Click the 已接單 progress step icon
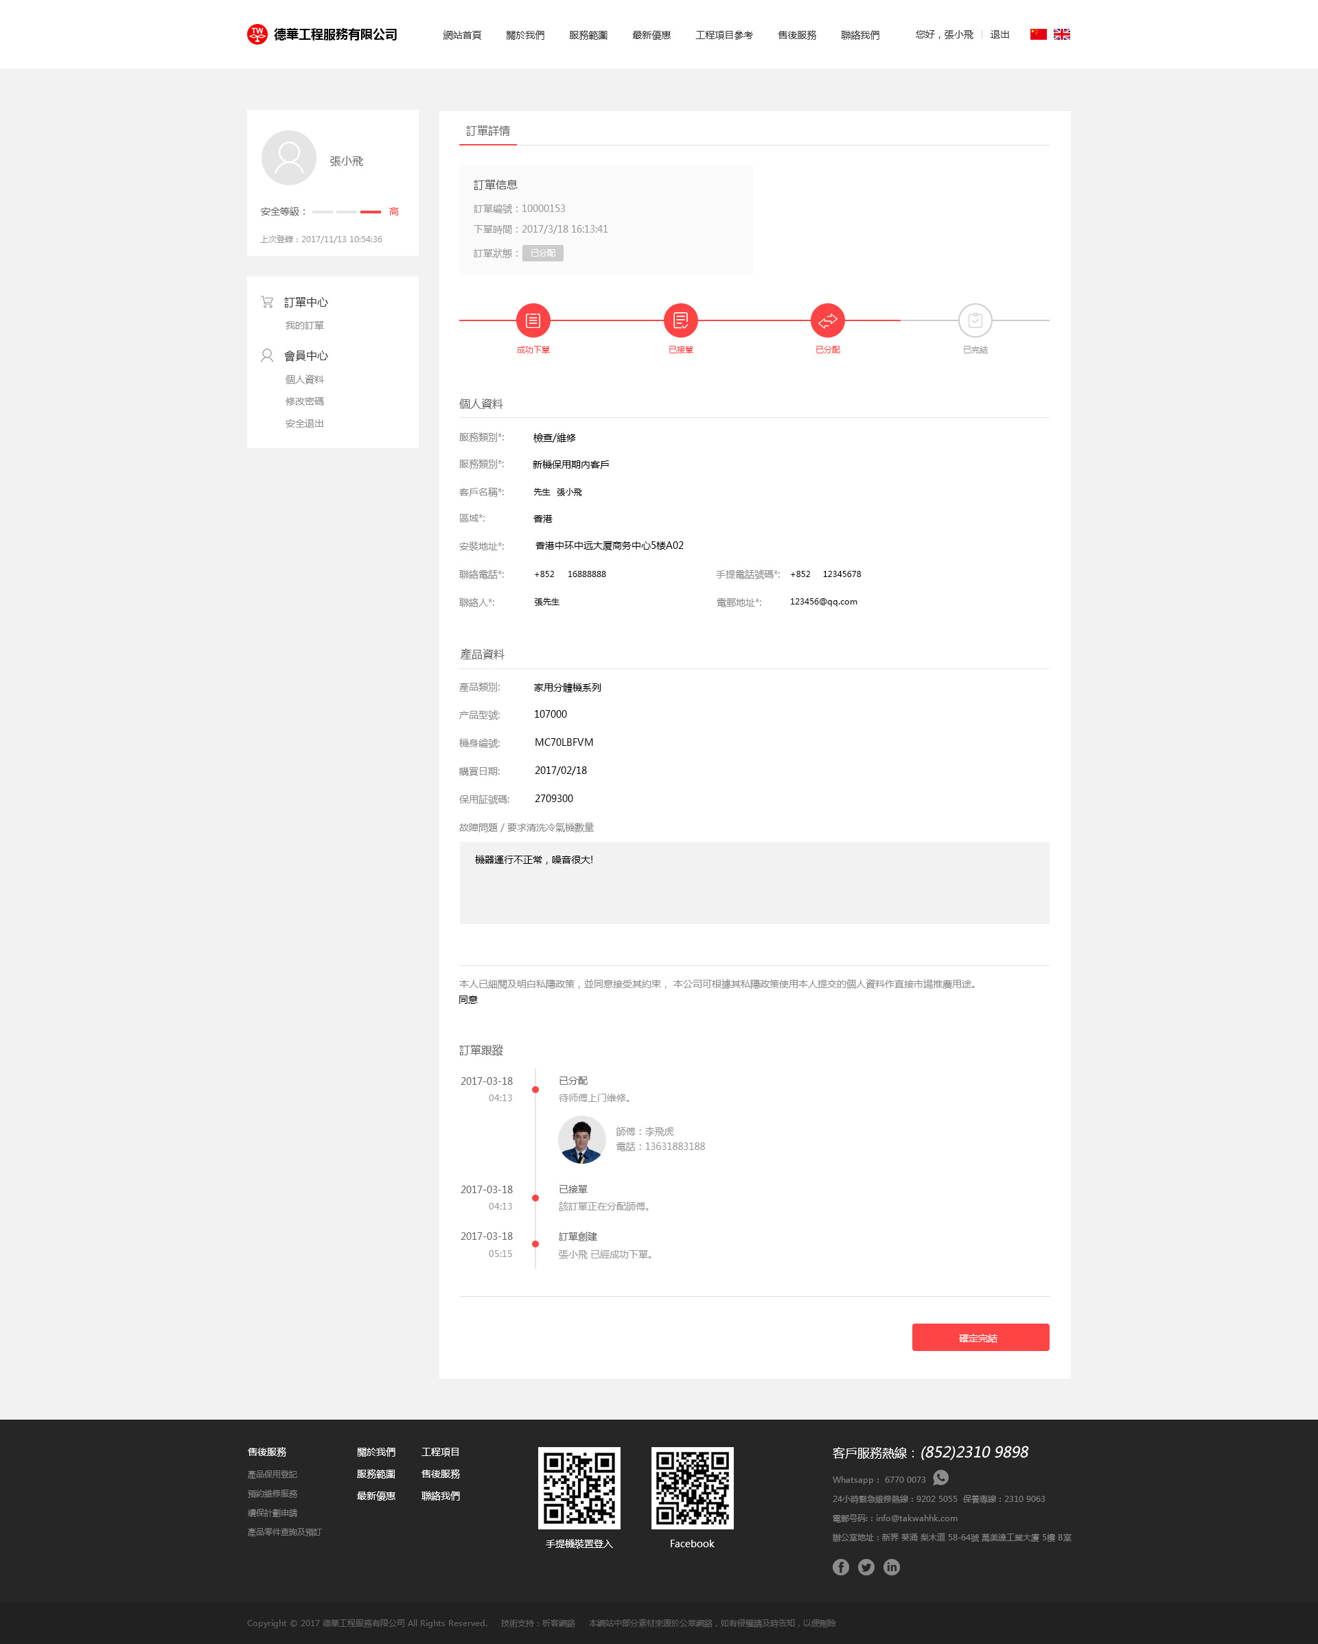Screen dimensions: 1318x1644 [680, 320]
